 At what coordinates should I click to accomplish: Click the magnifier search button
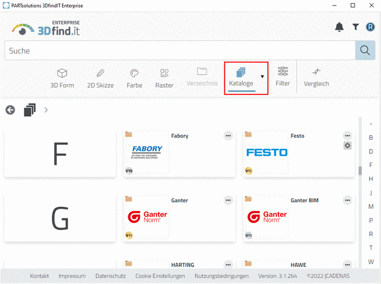click(364, 50)
